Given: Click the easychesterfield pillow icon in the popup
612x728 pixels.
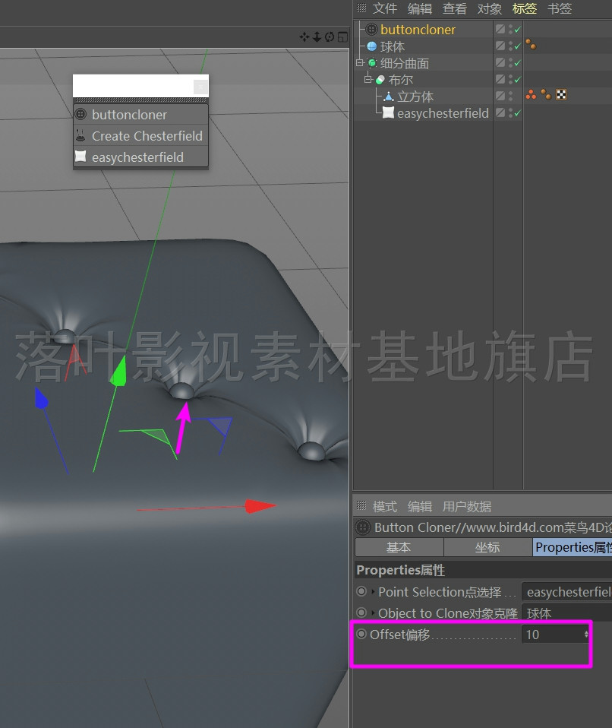Looking at the screenshot, I should coord(80,157).
